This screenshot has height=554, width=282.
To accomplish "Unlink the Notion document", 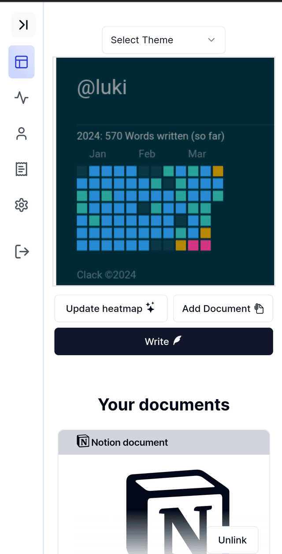I will [232, 540].
